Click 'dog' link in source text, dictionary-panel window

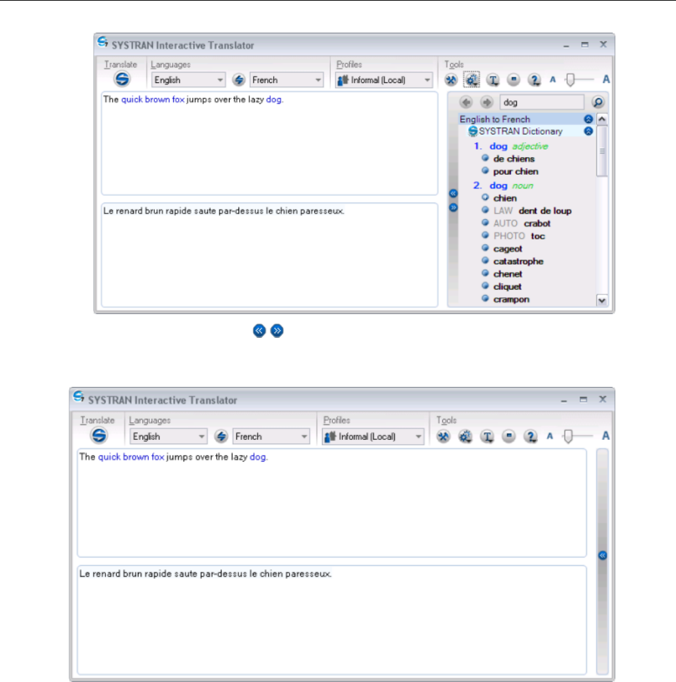(273, 99)
